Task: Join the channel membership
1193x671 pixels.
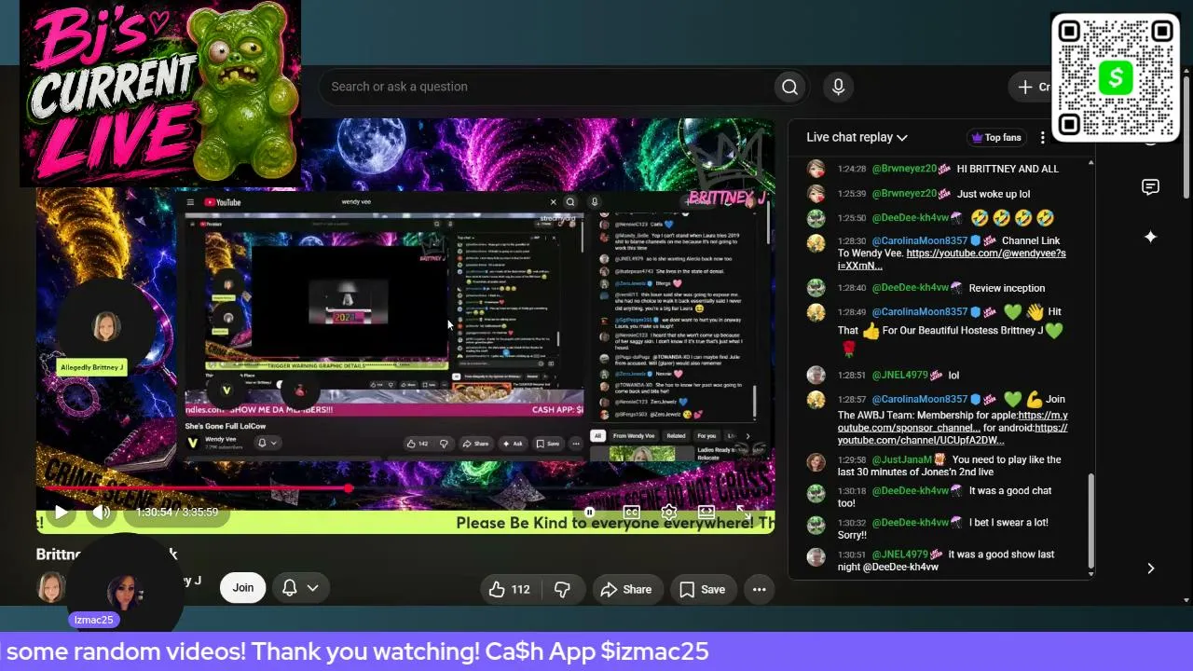Action: coord(242,588)
